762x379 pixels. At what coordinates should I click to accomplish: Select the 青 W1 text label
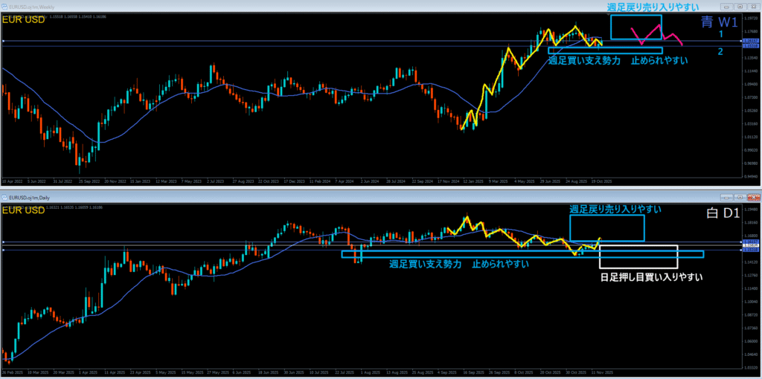tap(718, 22)
